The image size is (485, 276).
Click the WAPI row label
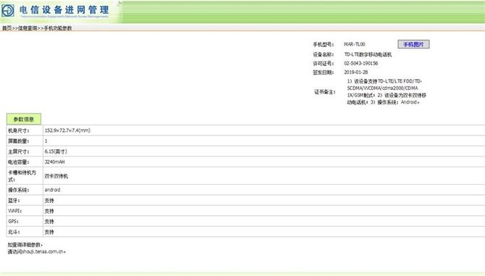(15, 211)
